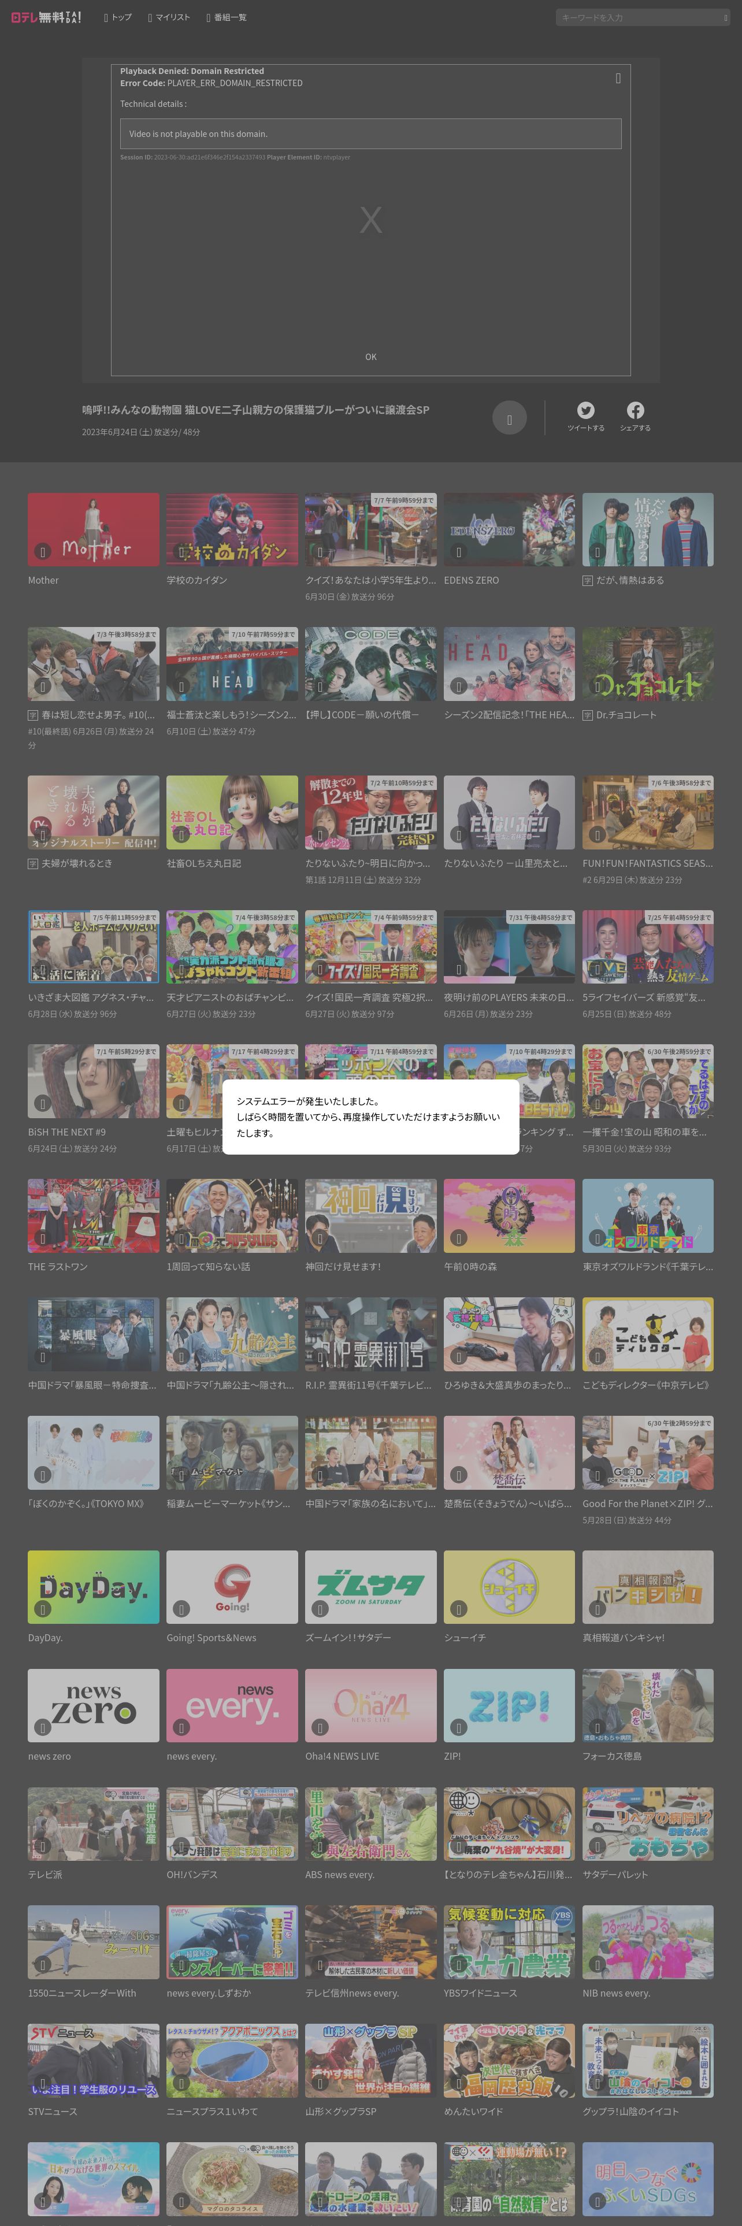Open the BiSH THE NEXT #9 title link
The image size is (742, 2226).
66,1132
